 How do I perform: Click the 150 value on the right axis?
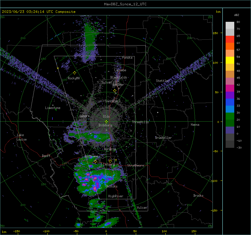(215, 33)
